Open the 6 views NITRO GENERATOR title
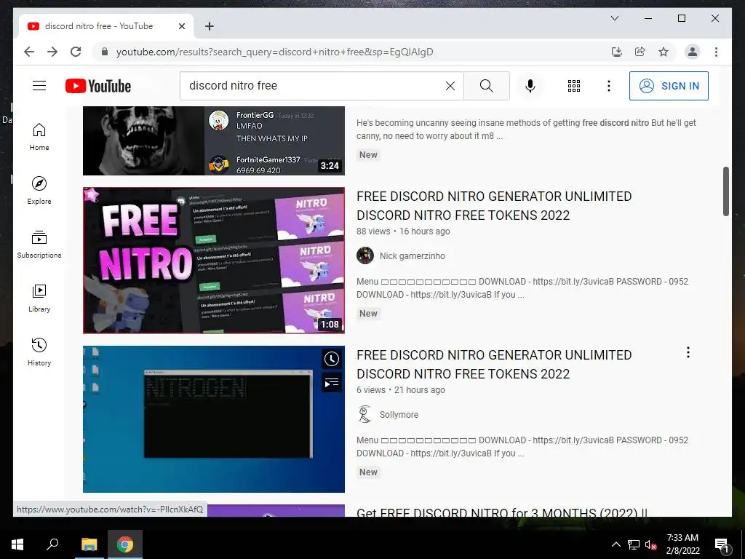The height and width of the screenshot is (559, 745). tap(494, 364)
